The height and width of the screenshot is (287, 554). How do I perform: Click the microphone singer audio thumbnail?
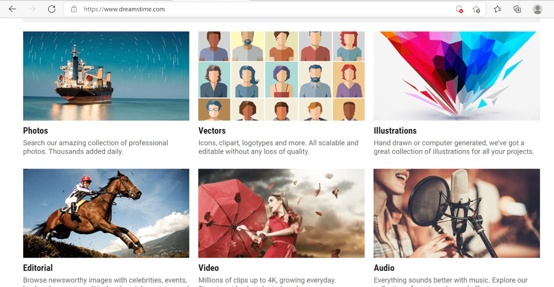[457, 213]
